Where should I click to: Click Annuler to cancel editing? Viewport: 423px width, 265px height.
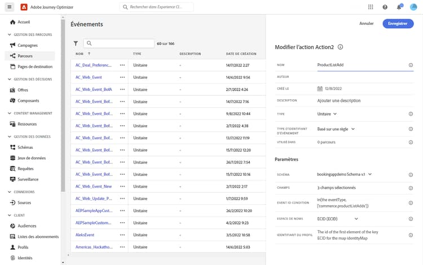point(367,24)
